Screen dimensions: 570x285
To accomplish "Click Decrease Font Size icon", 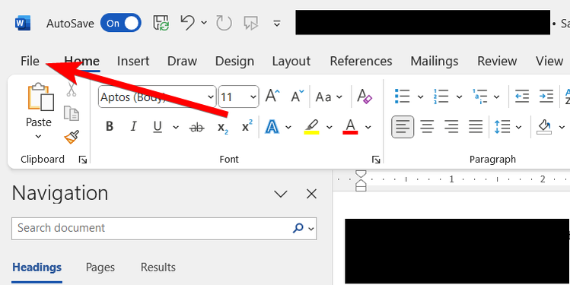I will point(298,97).
